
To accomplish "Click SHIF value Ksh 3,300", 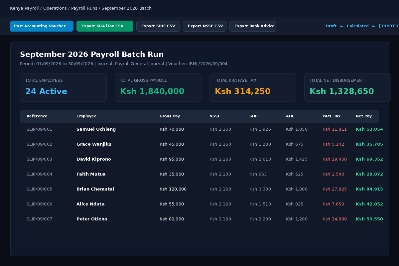I will click(260, 189).
